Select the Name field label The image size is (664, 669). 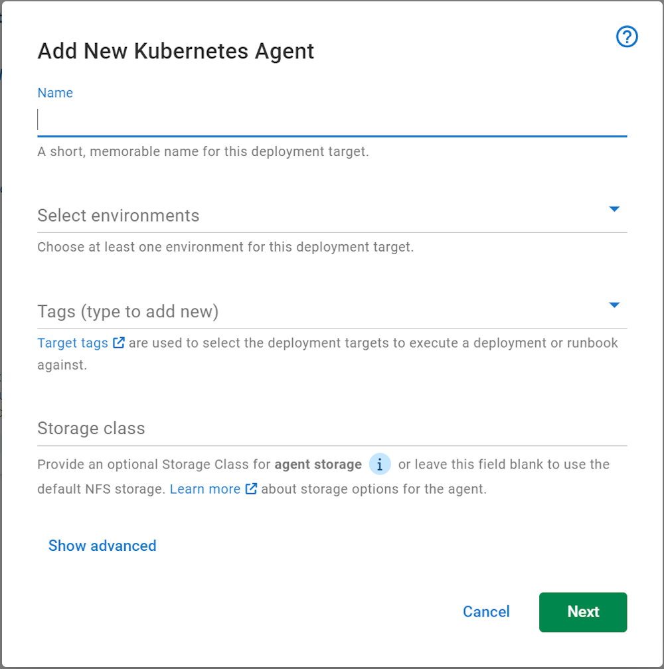[x=55, y=93]
